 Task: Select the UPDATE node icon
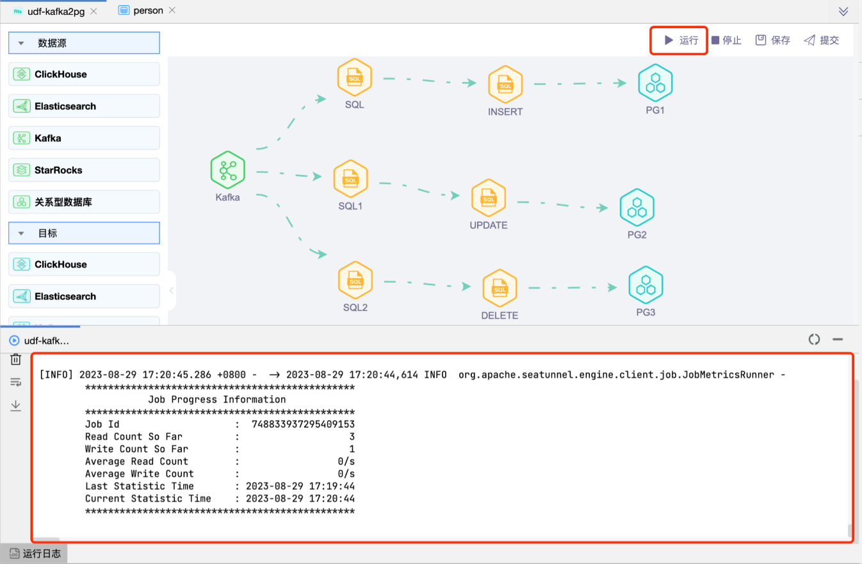489,197
